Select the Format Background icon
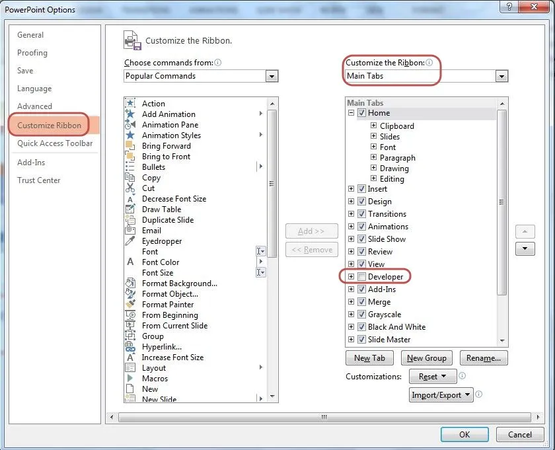 pyautogui.click(x=130, y=283)
